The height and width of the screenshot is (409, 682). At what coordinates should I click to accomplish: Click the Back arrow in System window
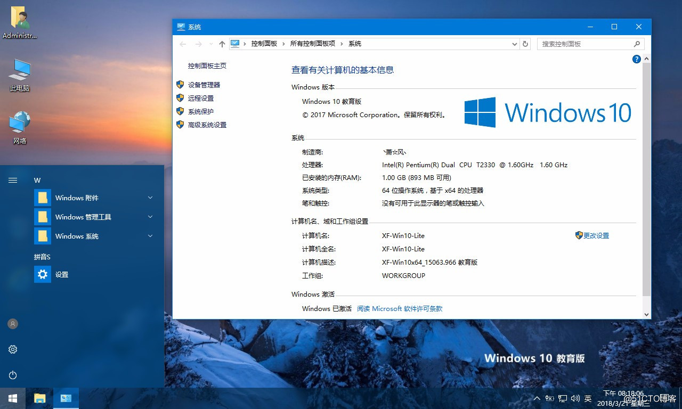point(183,44)
